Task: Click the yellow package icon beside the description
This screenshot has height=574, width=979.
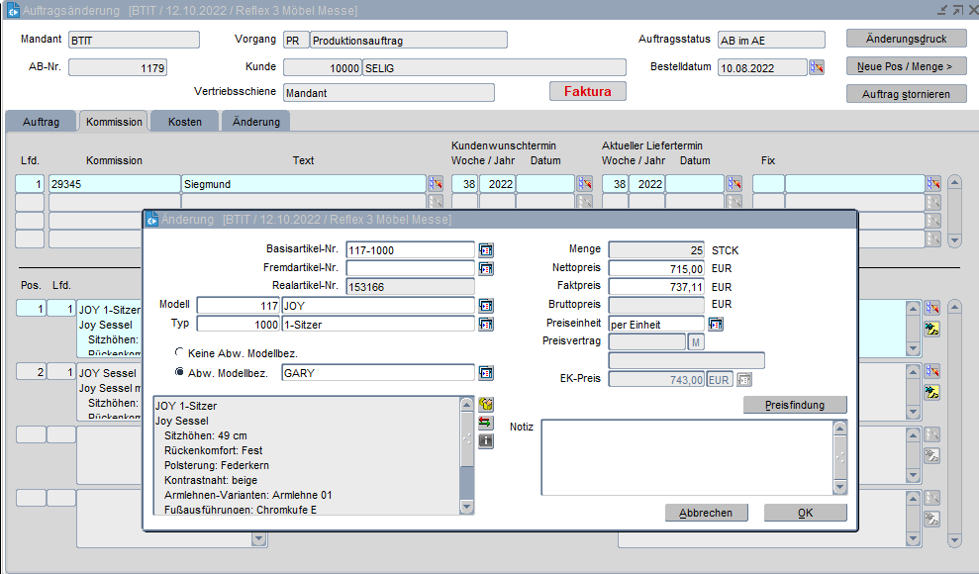Action: (x=485, y=405)
